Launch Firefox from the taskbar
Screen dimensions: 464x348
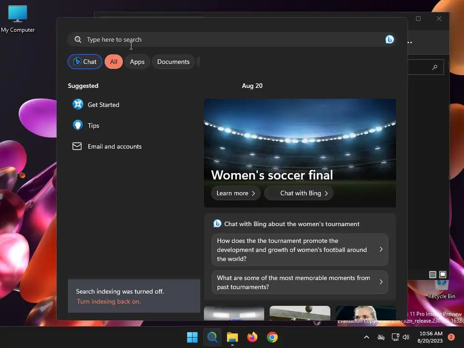[252, 337]
